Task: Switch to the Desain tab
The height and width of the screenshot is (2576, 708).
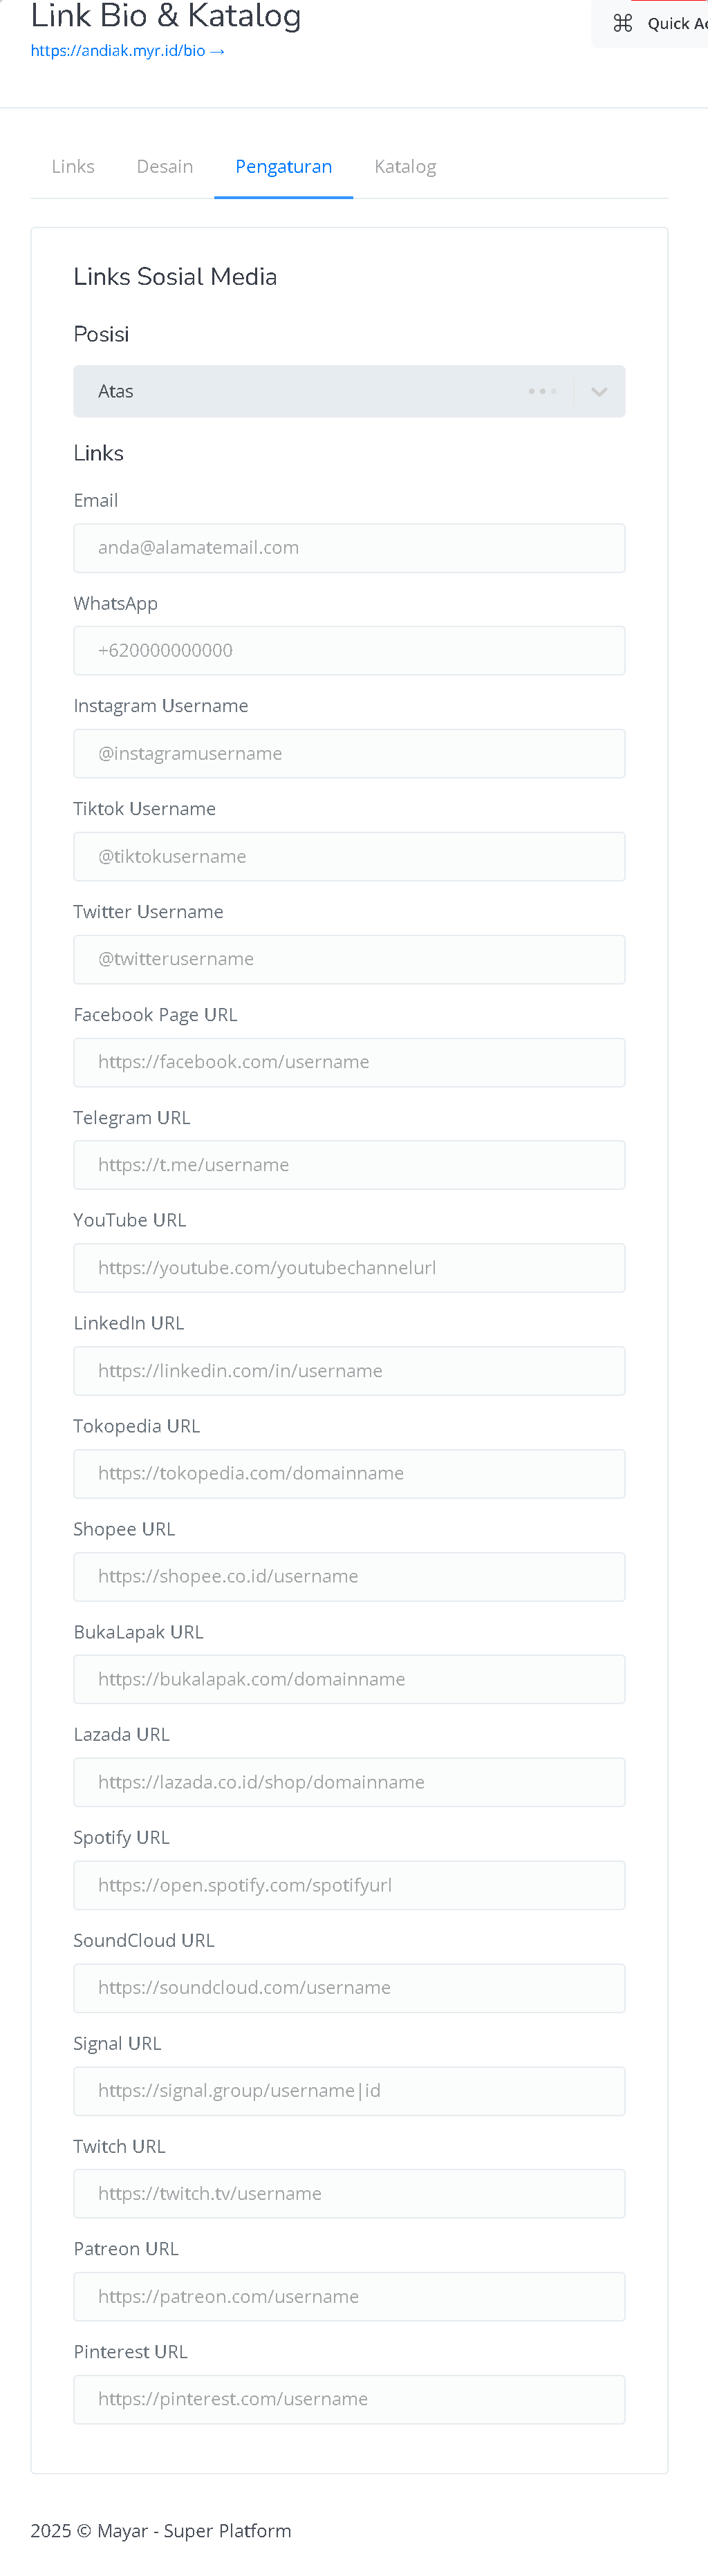Action: coord(165,167)
